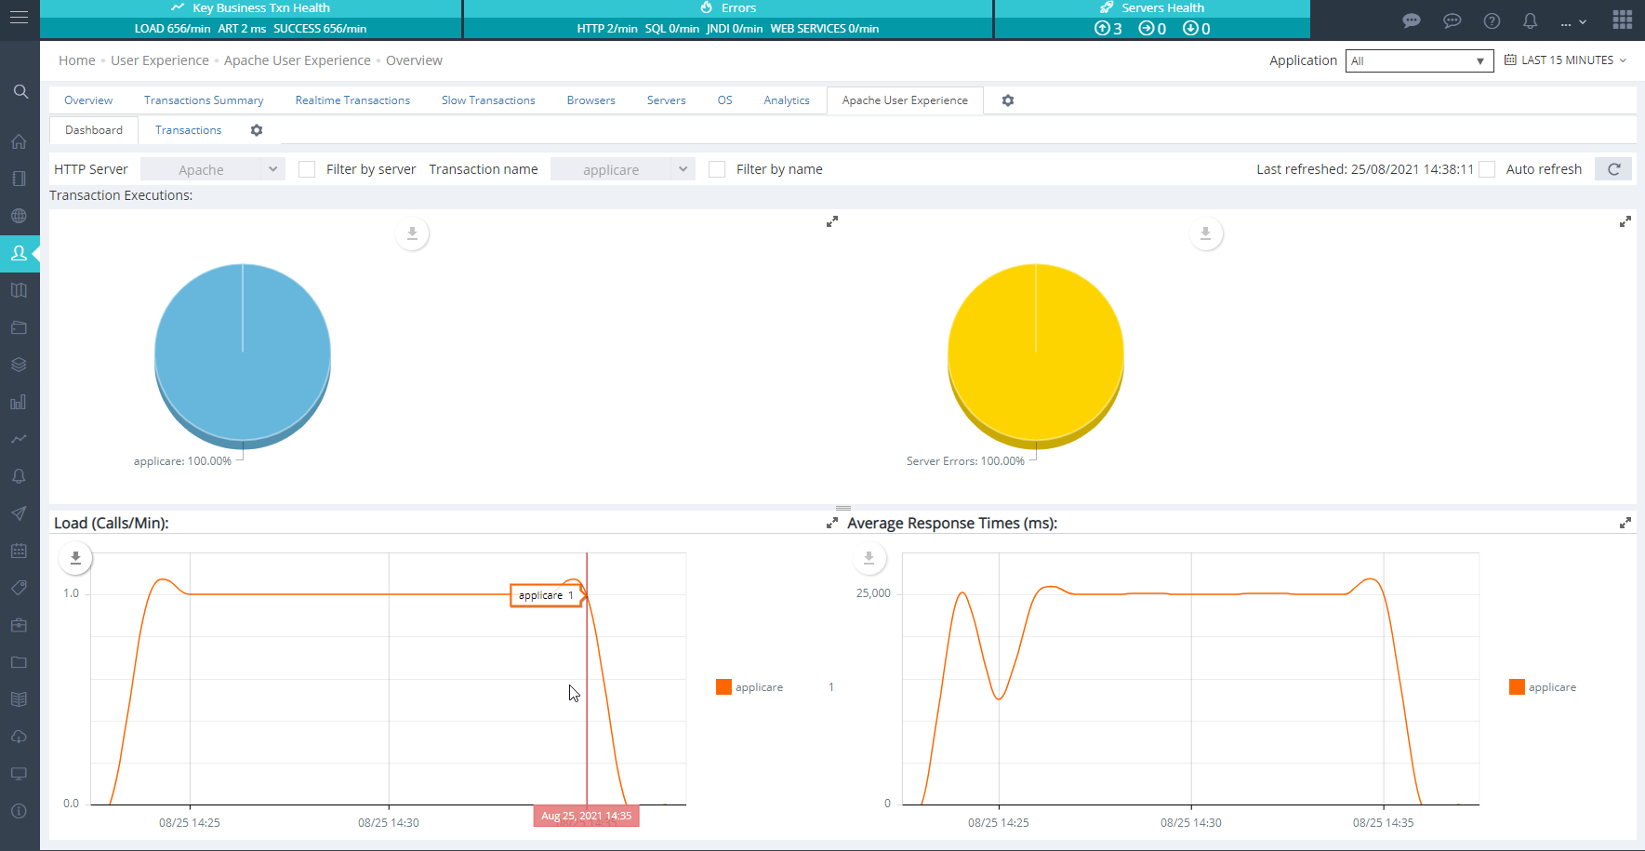Toggle the Auto refresh checkbox
The image size is (1645, 851).
click(1487, 169)
